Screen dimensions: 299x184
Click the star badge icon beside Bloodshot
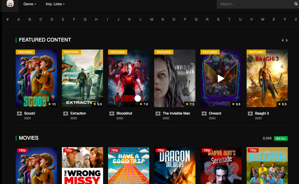[112, 114]
